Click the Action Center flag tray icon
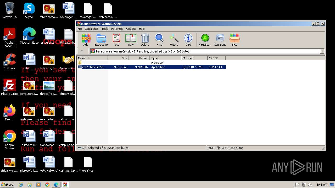Screen dimensions: 335x188 (298, 185)
